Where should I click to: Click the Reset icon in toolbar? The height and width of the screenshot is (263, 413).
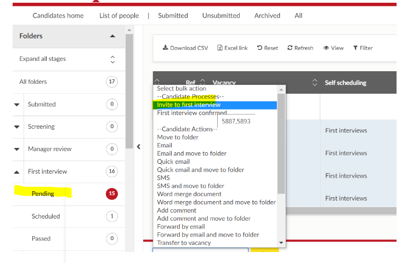[x=259, y=48]
